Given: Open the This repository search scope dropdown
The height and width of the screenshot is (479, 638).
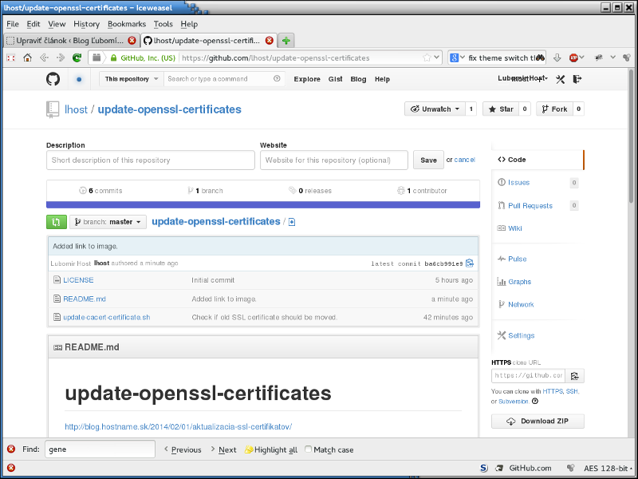Looking at the screenshot, I should click(132, 79).
